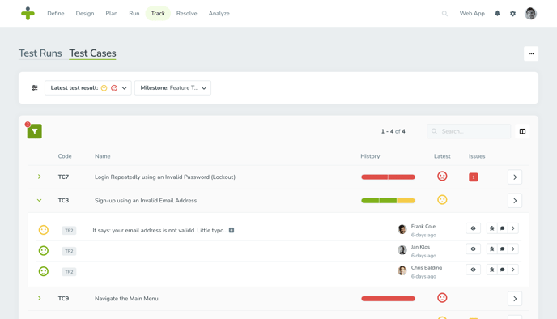Open the user profile avatar
Viewport: 557px width, 319px height.
(531, 14)
